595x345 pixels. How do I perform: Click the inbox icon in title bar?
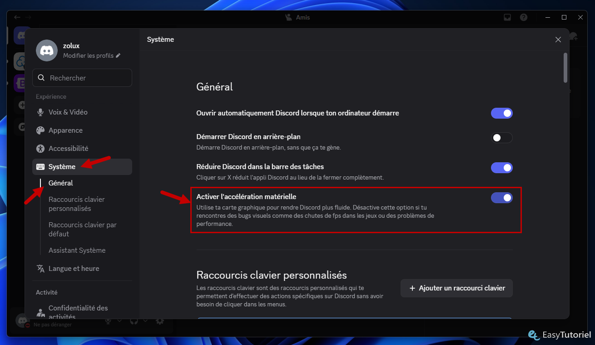[x=507, y=17]
